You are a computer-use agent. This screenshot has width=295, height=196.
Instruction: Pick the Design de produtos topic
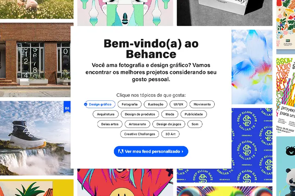140,114
